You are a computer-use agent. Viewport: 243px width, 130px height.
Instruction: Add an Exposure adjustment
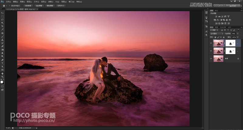pyautogui.click(x=225, y=16)
